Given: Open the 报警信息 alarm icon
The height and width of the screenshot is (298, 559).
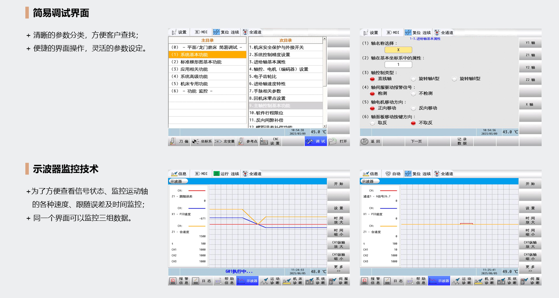Looking at the screenshot, I should (x=173, y=281).
